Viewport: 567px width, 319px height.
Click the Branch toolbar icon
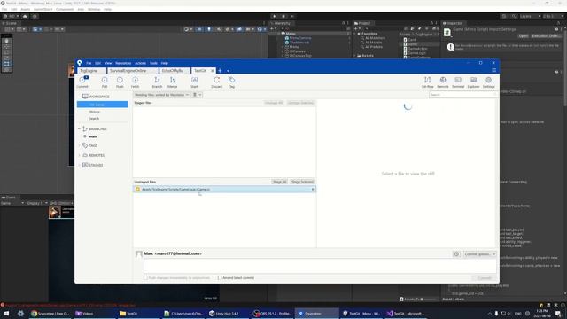[x=157, y=82]
